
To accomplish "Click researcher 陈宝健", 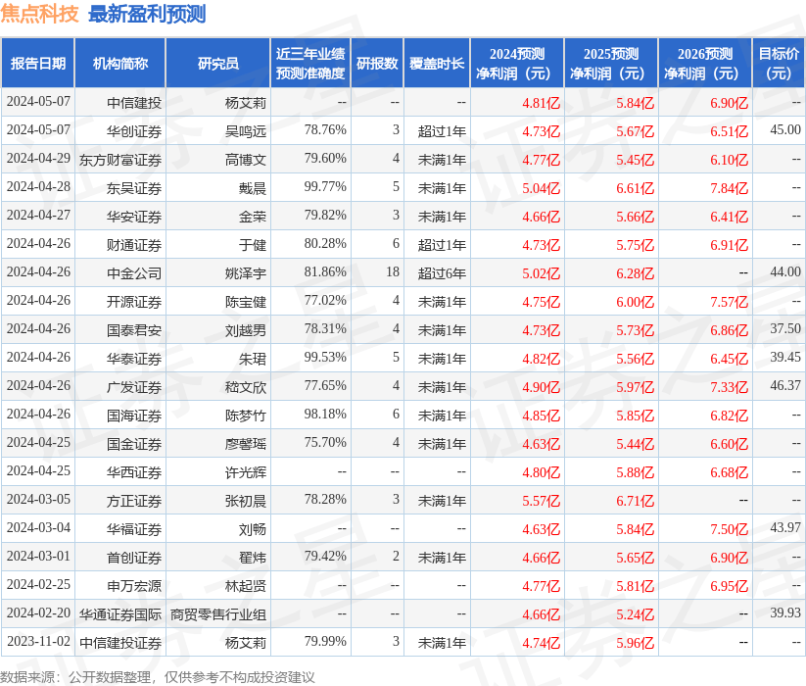I will click(246, 302).
